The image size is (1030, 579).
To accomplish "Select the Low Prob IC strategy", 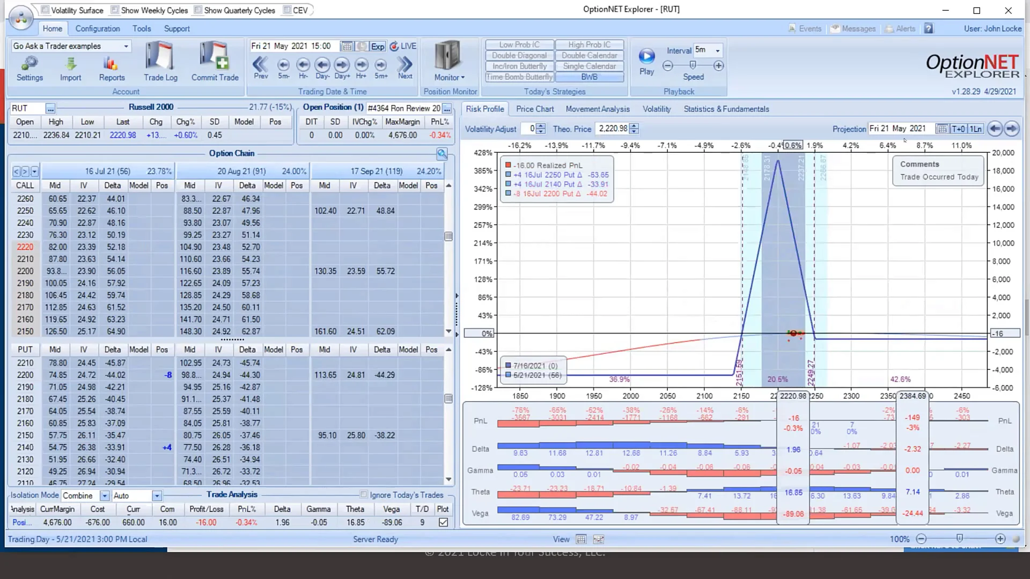I will tap(519, 44).
